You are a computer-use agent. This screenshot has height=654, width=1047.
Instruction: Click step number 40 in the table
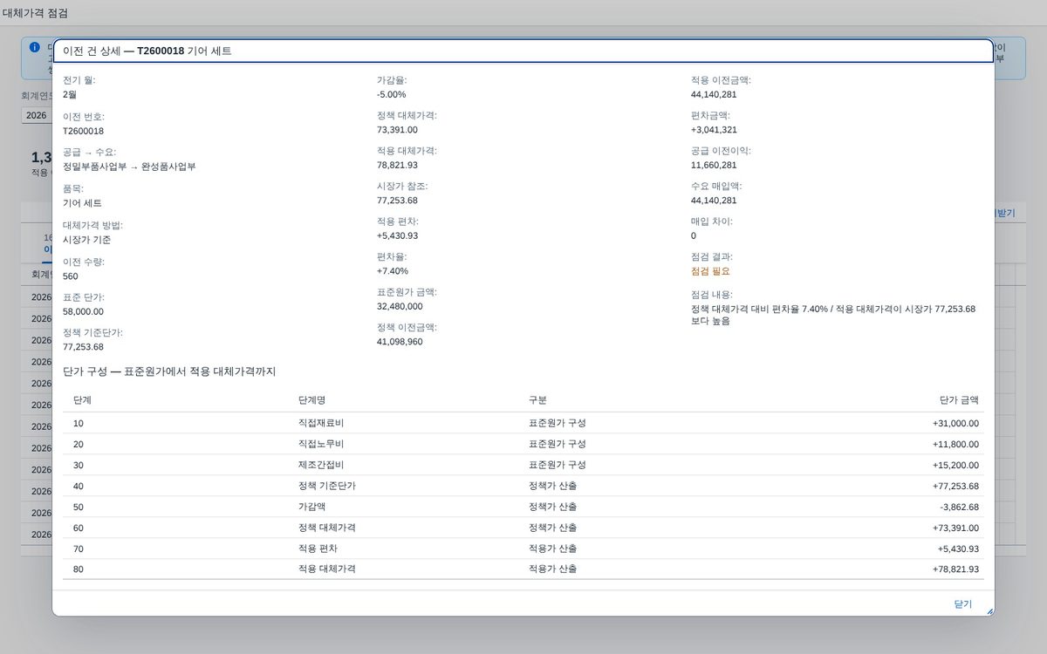point(79,486)
